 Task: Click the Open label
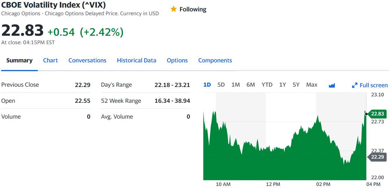(x=8, y=101)
